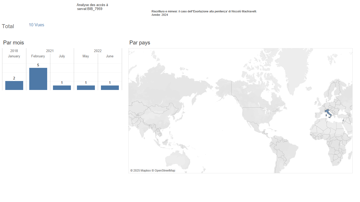360x202 pixels.
Task: Click the 'Année: 2024' text
Action: click(x=160, y=15)
